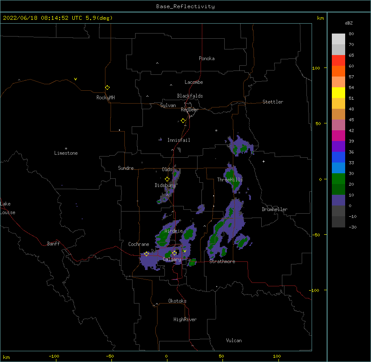Click the Olds town label

click(x=167, y=169)
